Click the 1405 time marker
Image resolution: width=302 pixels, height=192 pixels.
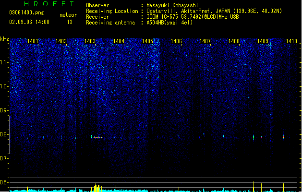tap(147, 41)
